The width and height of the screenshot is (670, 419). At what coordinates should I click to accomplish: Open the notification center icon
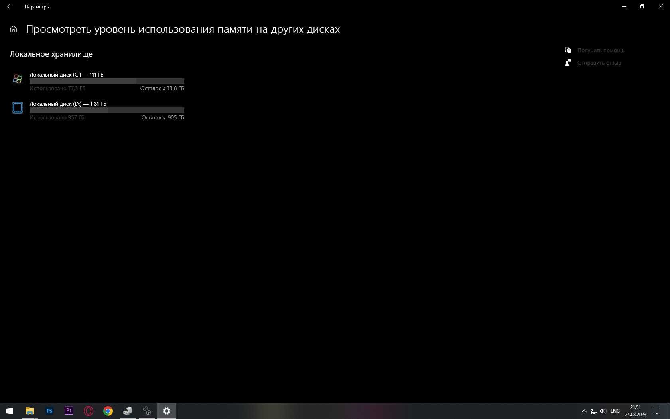(x=657, y=411)
